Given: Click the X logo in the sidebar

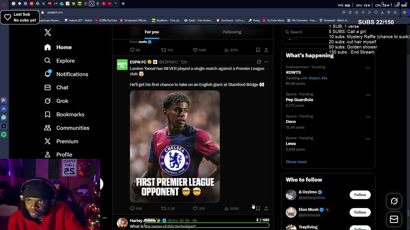Looking at the screenshot, I should 48,32.
